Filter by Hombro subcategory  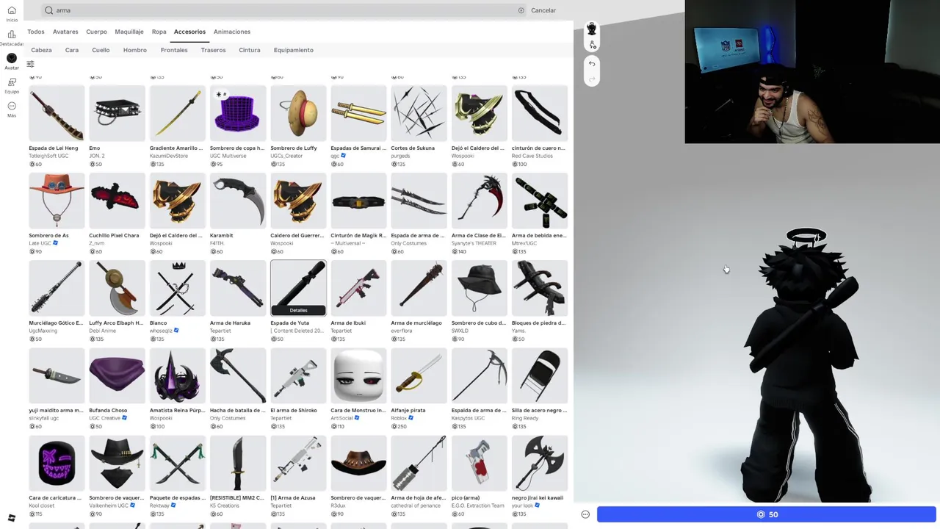click(x=135, y=50)
